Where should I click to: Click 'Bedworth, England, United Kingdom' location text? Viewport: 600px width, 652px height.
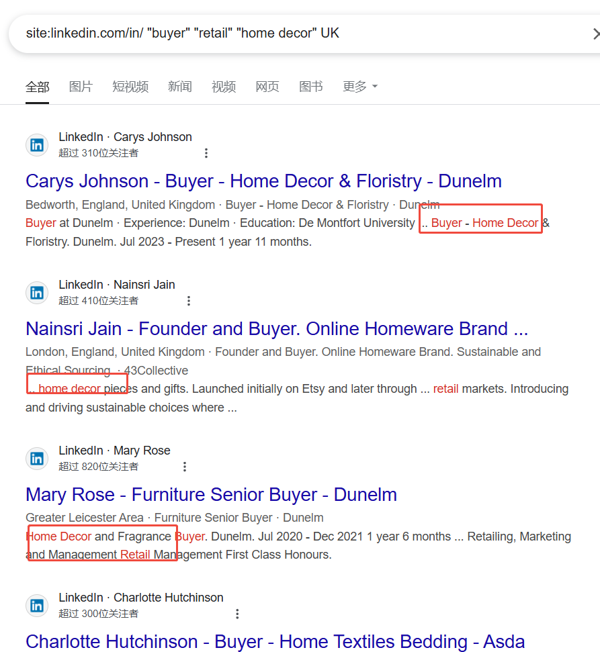tap(120, 205)
